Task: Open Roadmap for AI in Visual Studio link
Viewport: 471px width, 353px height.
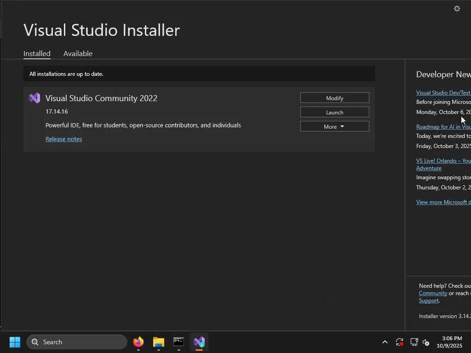Action: click(x=443, y=127)
